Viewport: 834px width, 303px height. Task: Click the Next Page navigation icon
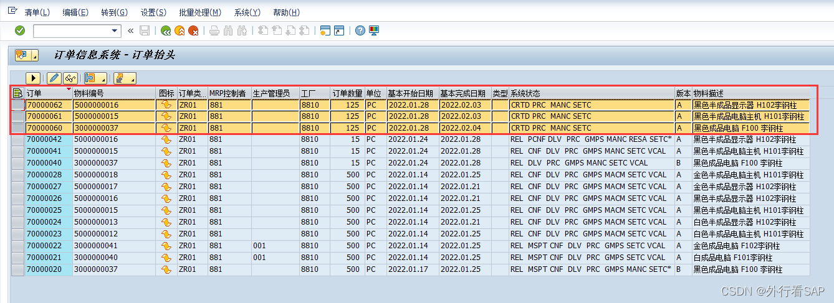click(x=290, y=30)
